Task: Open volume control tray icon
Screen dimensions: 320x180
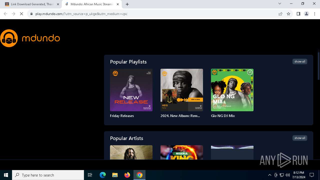Action: point(288,175)
